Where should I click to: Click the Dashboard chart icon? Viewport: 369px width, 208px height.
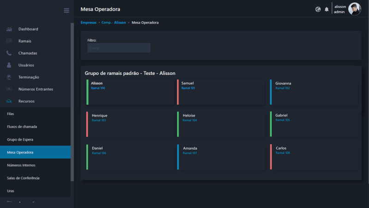pyautogui.click(x=9, y=29)
